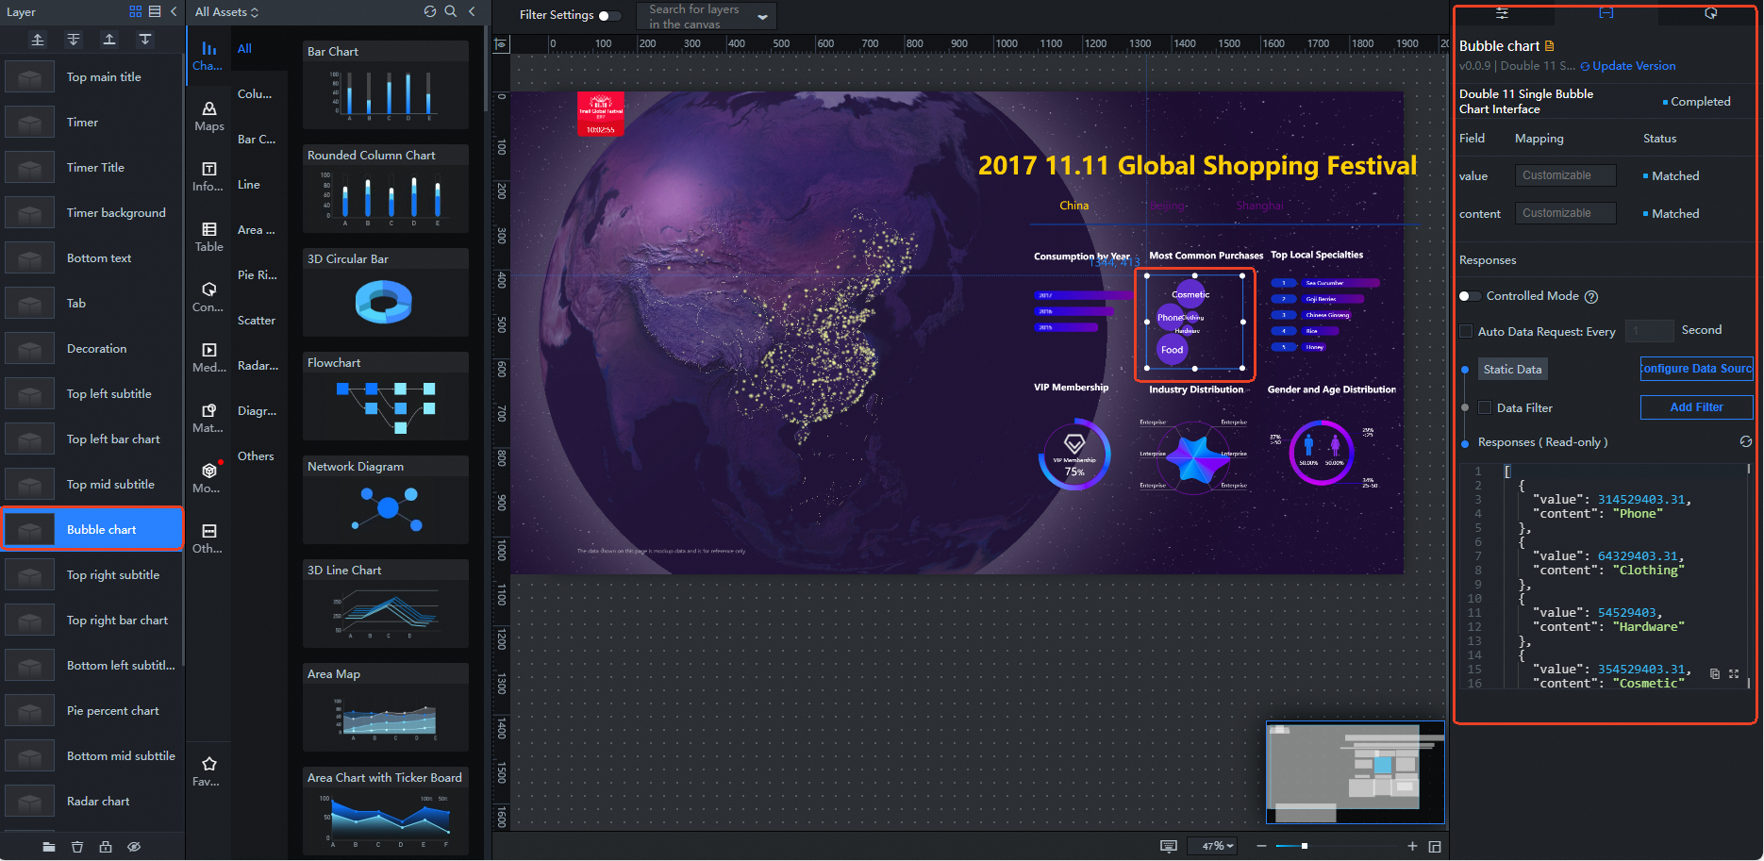
Task: Open the Bubble chart documentation icon
Action: [x=1549, y=46]
